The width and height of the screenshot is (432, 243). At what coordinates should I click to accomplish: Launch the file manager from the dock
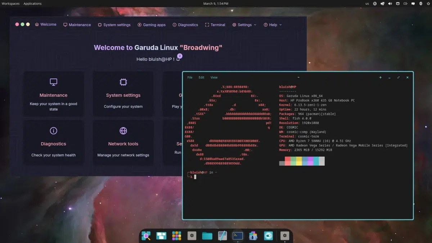(x=207, y=235)
